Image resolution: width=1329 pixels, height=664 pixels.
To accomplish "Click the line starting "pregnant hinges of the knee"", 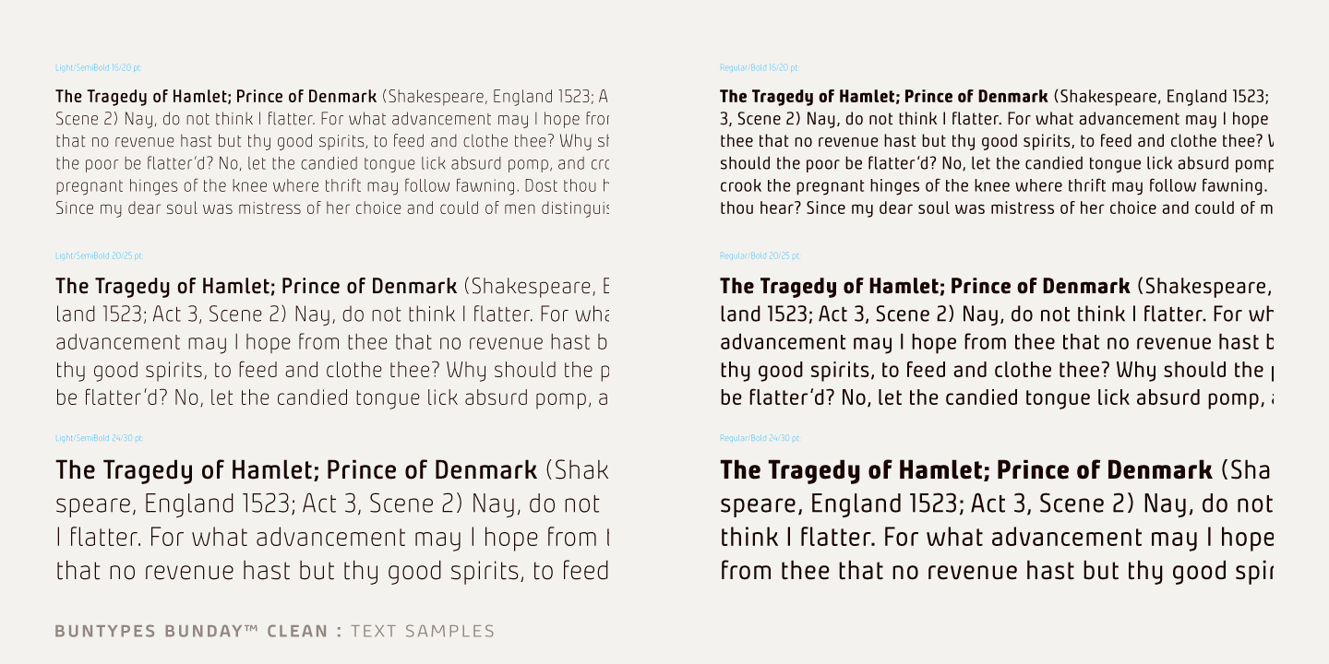I will [x=332, y=185].
